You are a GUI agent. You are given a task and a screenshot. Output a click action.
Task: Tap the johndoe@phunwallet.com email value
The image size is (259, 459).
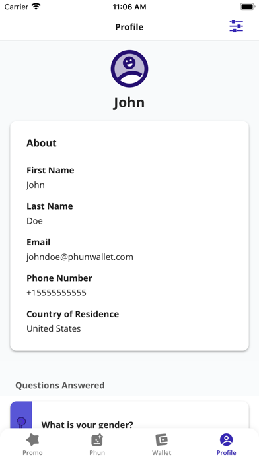tap(80, 257)
